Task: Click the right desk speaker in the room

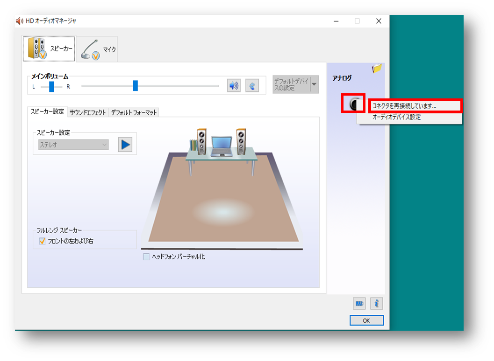Action: [x=241, y=141]
